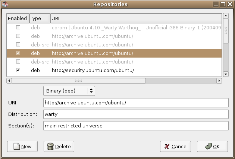The height and width of the screenshot is (159, 235).
Task: Click the horizontal scrollbar thumb
Action: (x=79, y=81)
